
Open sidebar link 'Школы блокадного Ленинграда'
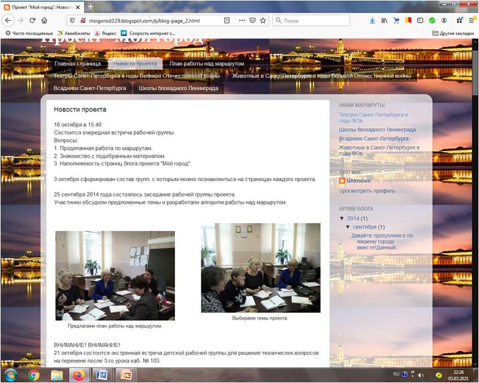pyautogui.click(x=377, y=129)
